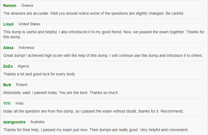Viewport: 208px width, 135px height.
Task: Click the reviewer name Ramon
Action: (x=10, y=6)
